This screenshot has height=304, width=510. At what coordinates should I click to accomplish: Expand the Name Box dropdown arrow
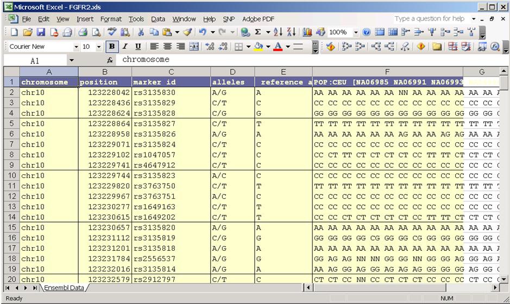(x=72, y=60)
